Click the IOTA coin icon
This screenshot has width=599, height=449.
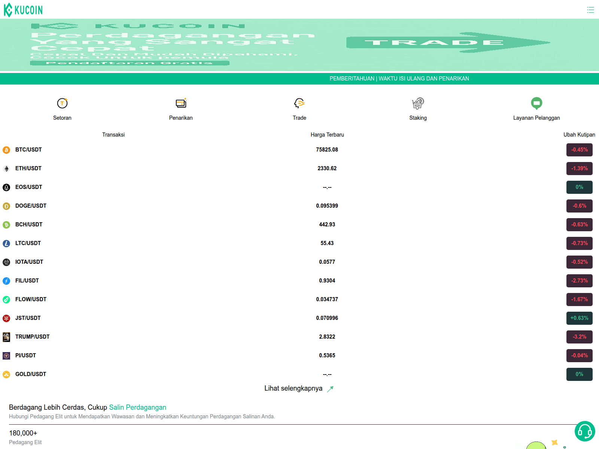point(6,262)
